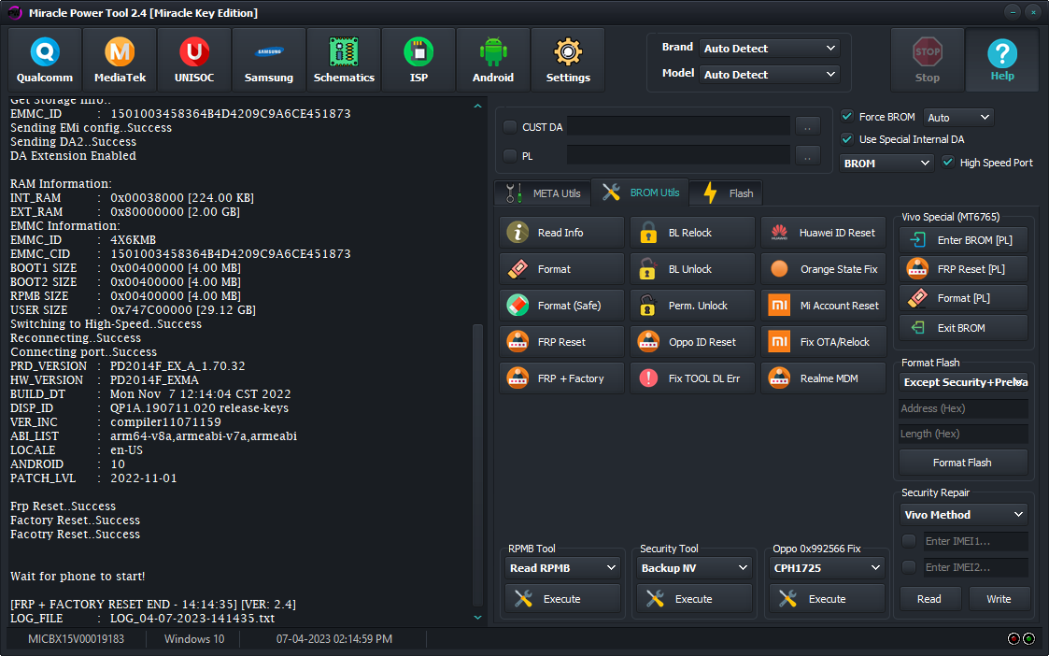Screen dimensions: 1049x656
Task: Execute the RPMB Tool action
Action: pyautogui.click(x=562, y=599)
